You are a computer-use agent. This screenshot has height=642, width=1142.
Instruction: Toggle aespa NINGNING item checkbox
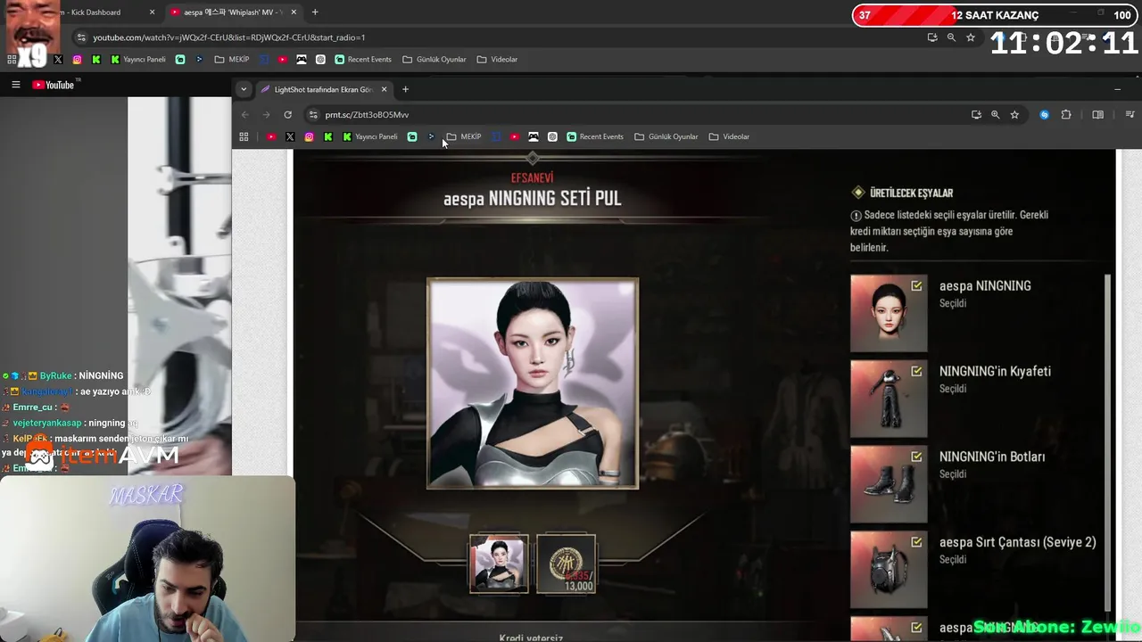[x=916, y=285]
